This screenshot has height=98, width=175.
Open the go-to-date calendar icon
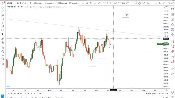(x=40, y=94)
